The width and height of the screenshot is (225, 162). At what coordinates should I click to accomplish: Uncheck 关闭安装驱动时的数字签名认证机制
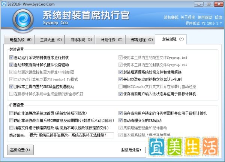[120, 79]
